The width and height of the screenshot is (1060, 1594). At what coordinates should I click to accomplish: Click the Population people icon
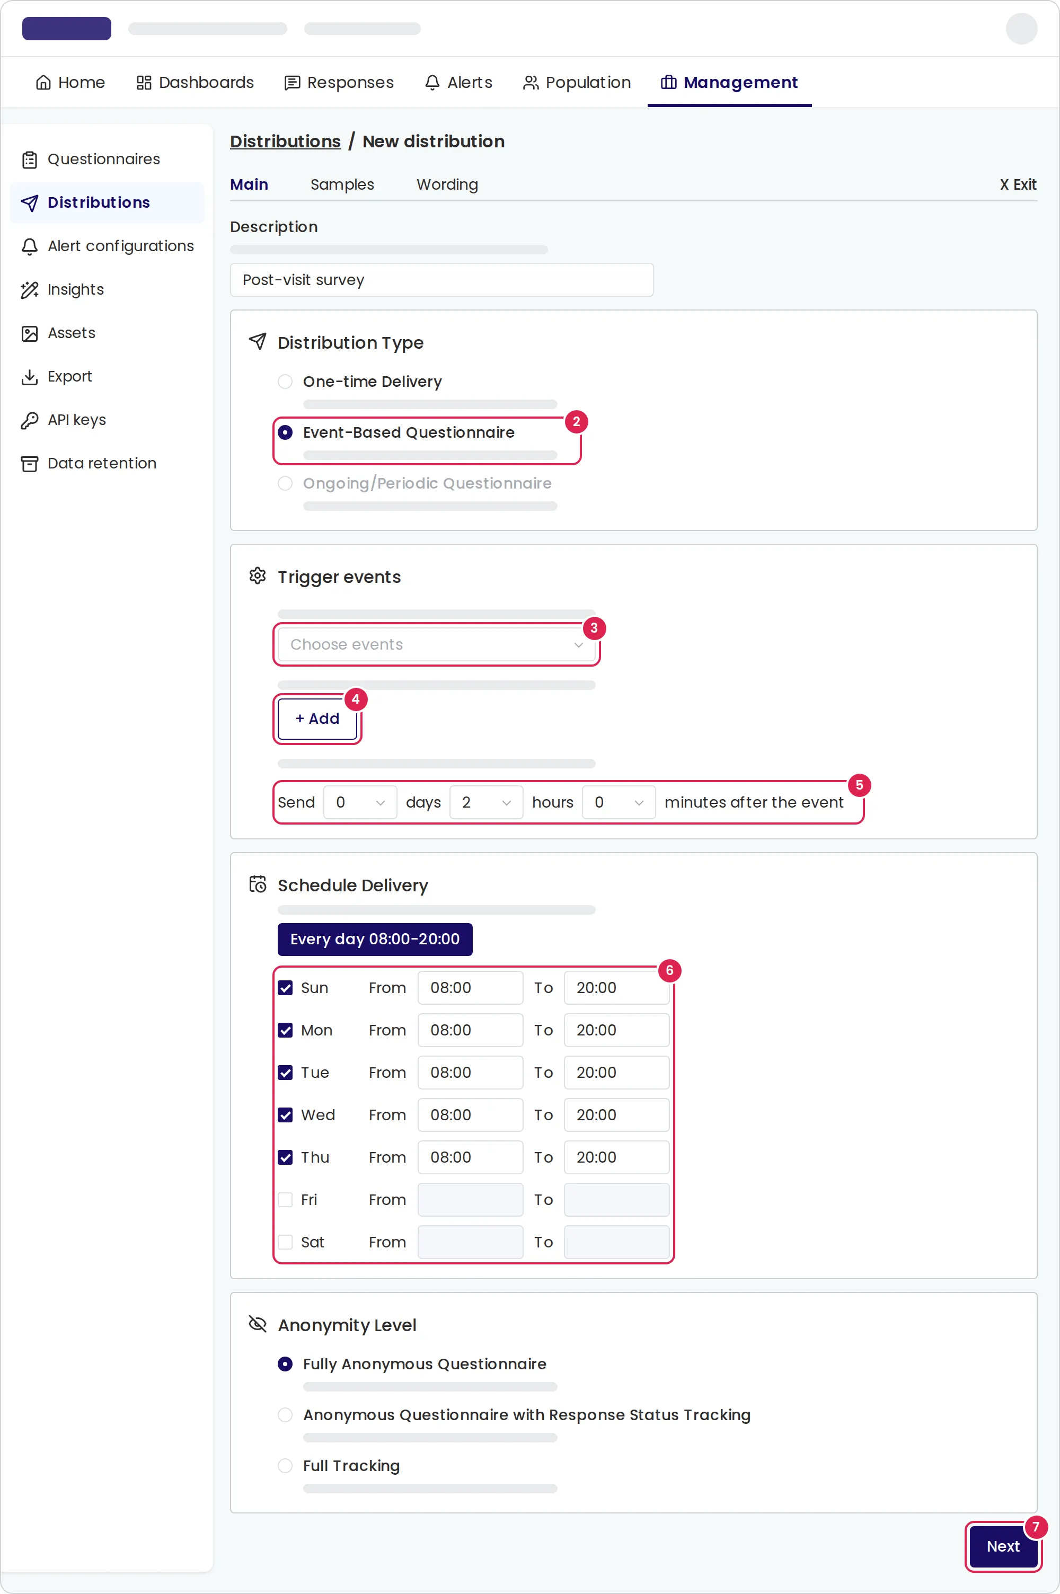[x=531, y=83]
